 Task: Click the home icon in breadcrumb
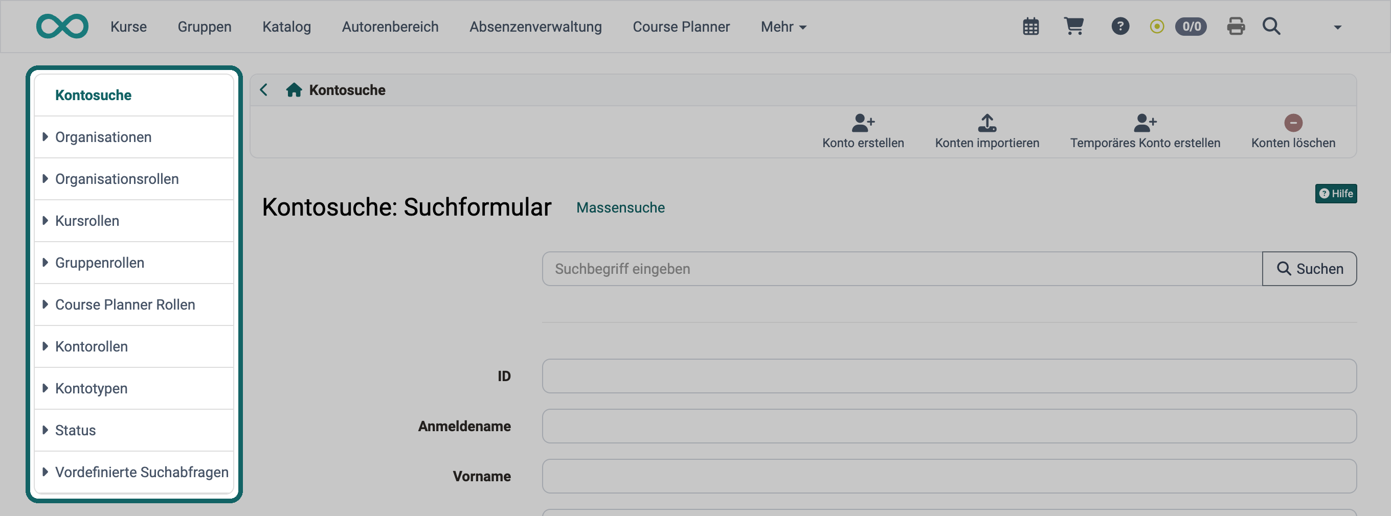[294, 90]
